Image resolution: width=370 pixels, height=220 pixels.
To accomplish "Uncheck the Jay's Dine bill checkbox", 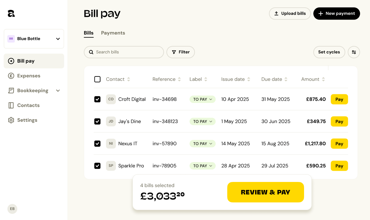I will click(x=97, y=122).
